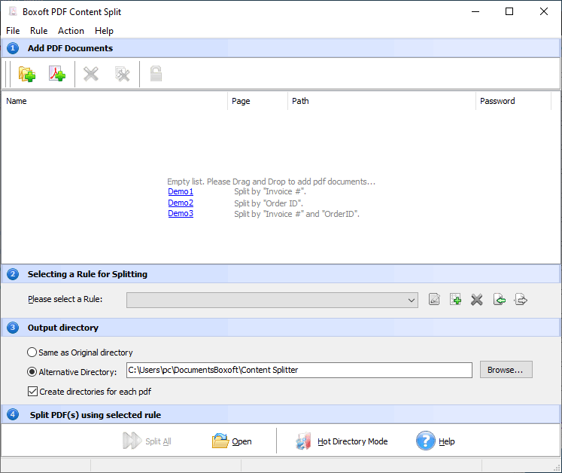Click the Export rule icon
This screenshot has height=473, width=562.
click(521, 299)
